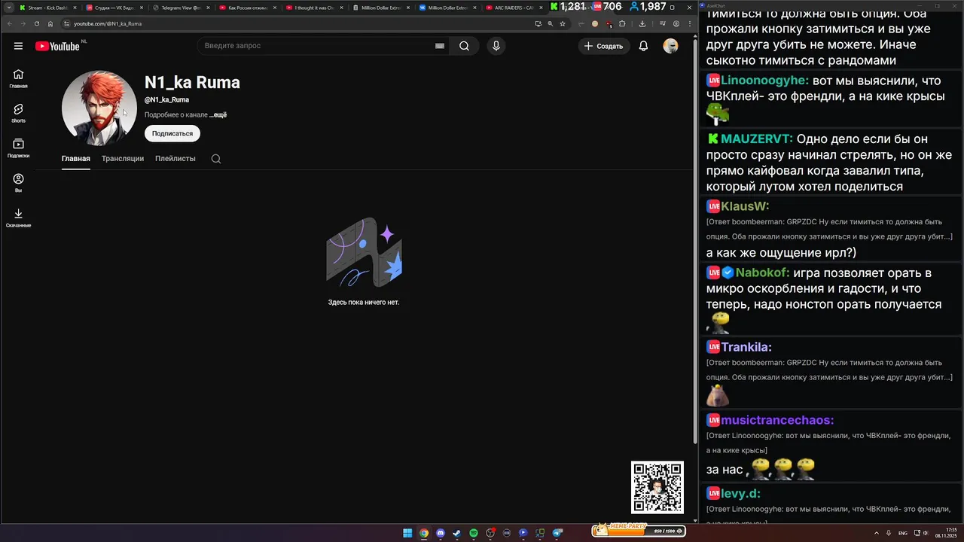Open the browser home page
The image size is (964, 542).
(50, 23)
